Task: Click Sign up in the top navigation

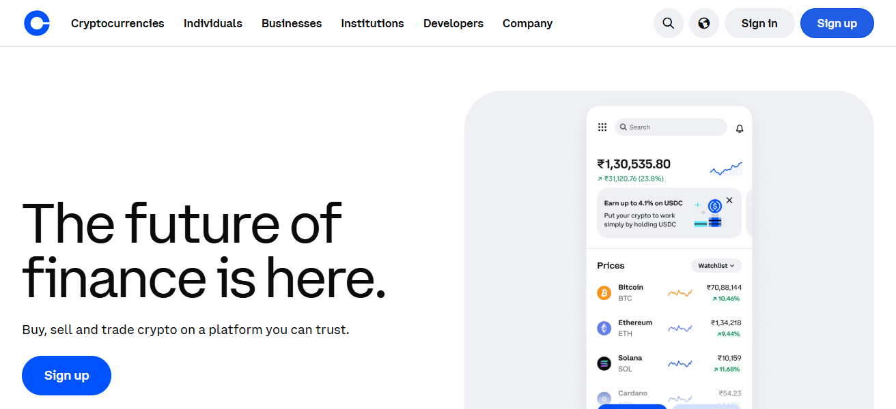Action: (837, 22)
